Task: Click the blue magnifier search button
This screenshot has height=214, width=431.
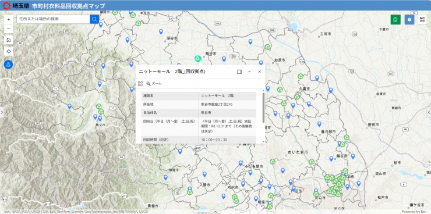Action: pyautogui.click(x=94, y=19)
